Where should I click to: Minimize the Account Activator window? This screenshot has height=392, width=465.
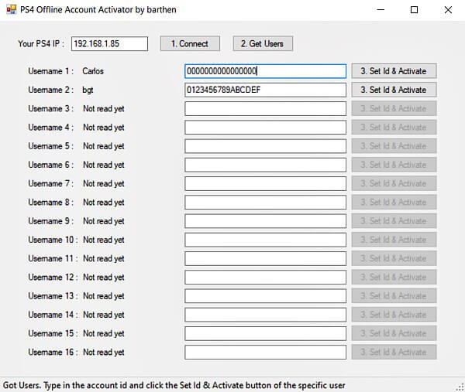[381, 10]
